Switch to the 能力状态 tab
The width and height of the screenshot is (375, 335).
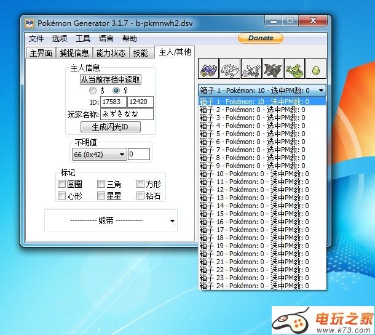(112, 53)
